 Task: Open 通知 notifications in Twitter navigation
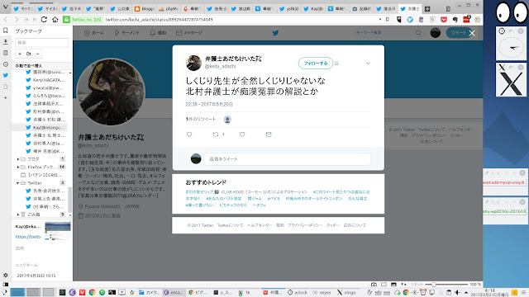[158, 33]
